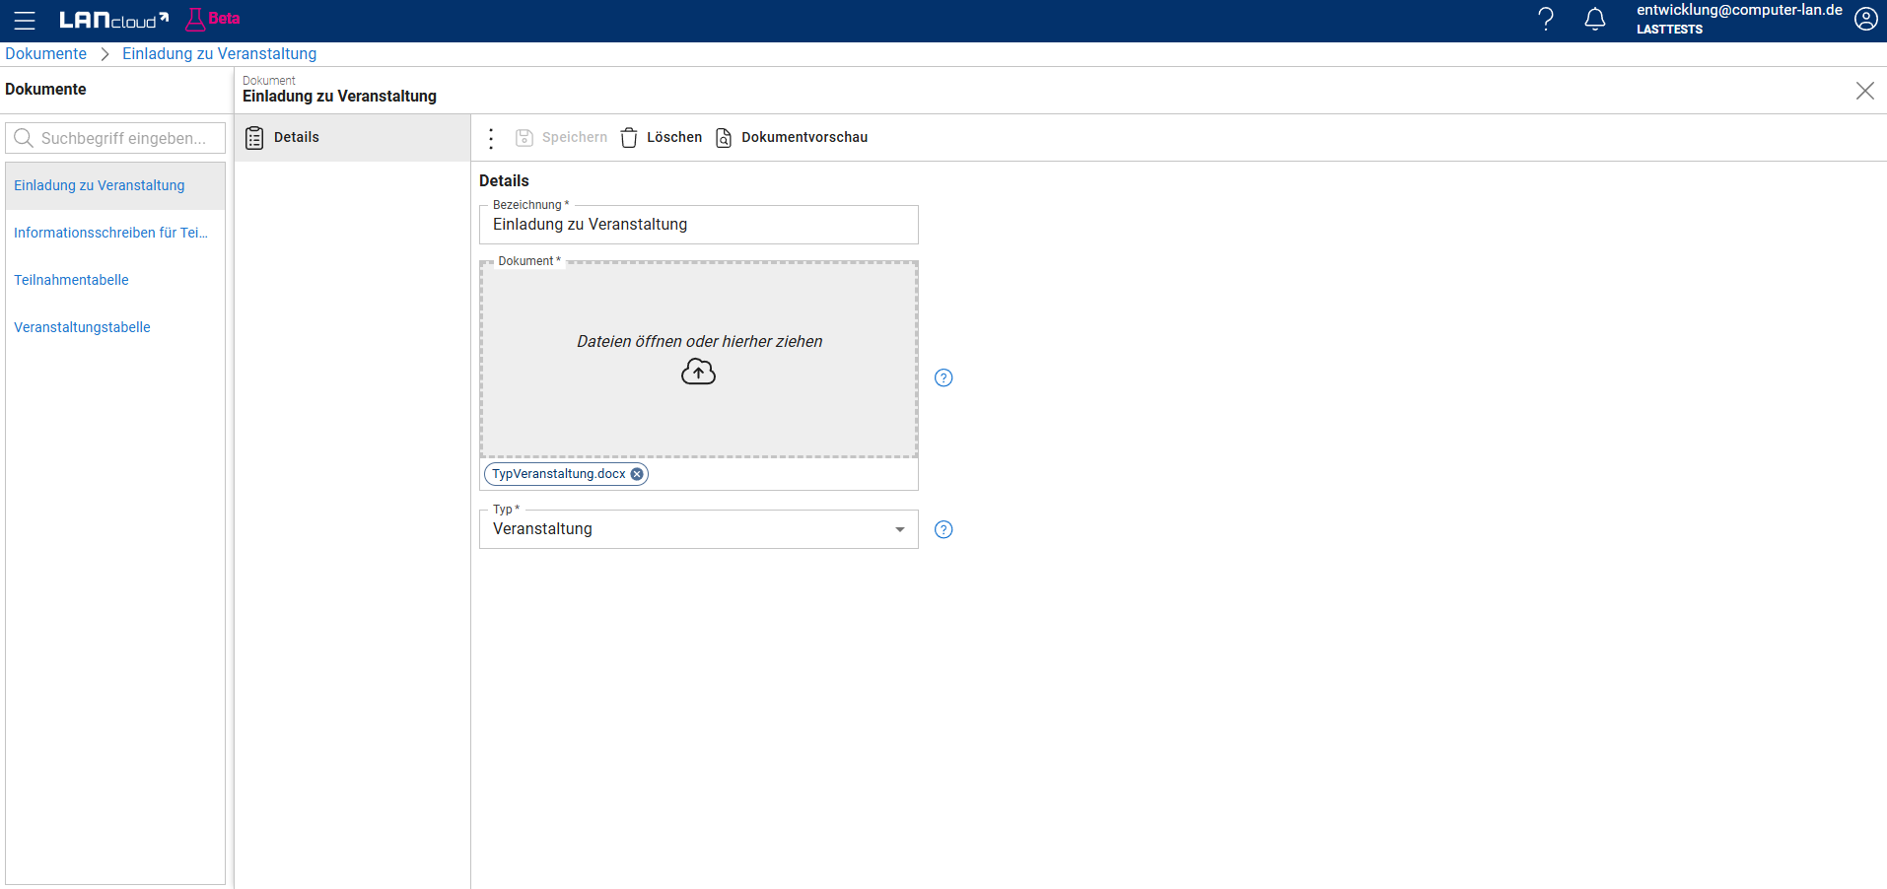Go to Dokumente in the breadcrumb
The height and width of the screenshot is (889, 1887).
coord(45,54)
